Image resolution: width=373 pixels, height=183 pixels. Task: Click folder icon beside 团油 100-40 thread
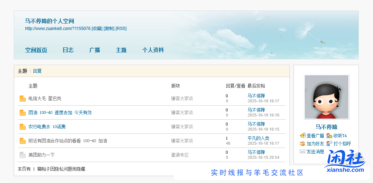tap(23, 113)
